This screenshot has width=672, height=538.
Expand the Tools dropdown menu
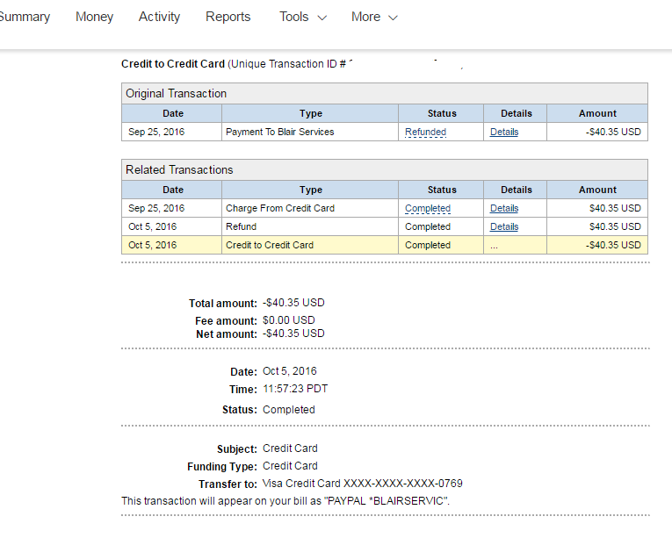(303, 17)
